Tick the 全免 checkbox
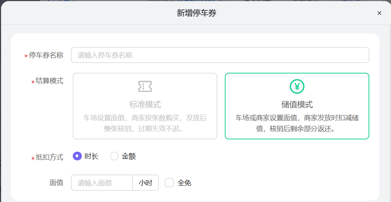Image resolution: width=391 pixels, height=202 pixels. 169,183
